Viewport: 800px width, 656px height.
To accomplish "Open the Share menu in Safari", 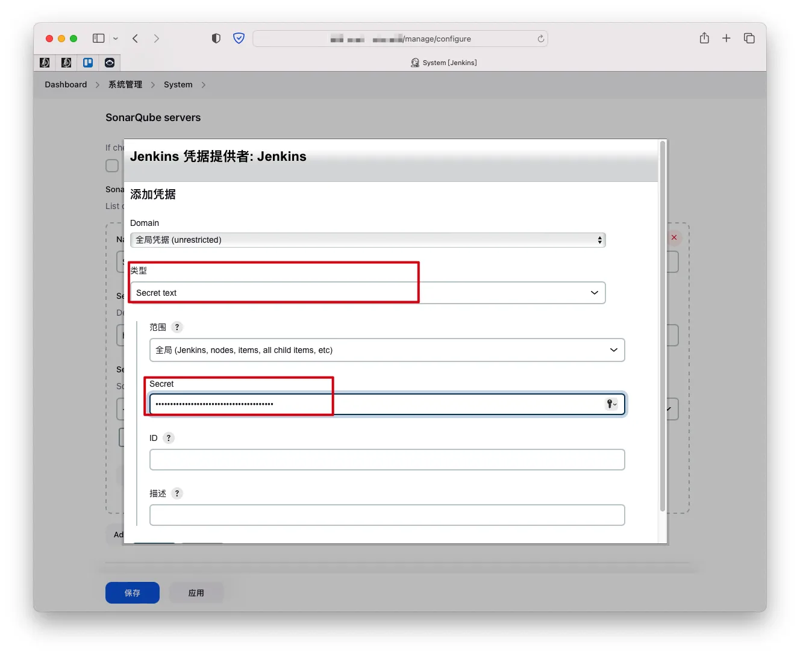I will click(x=704, y=38).
